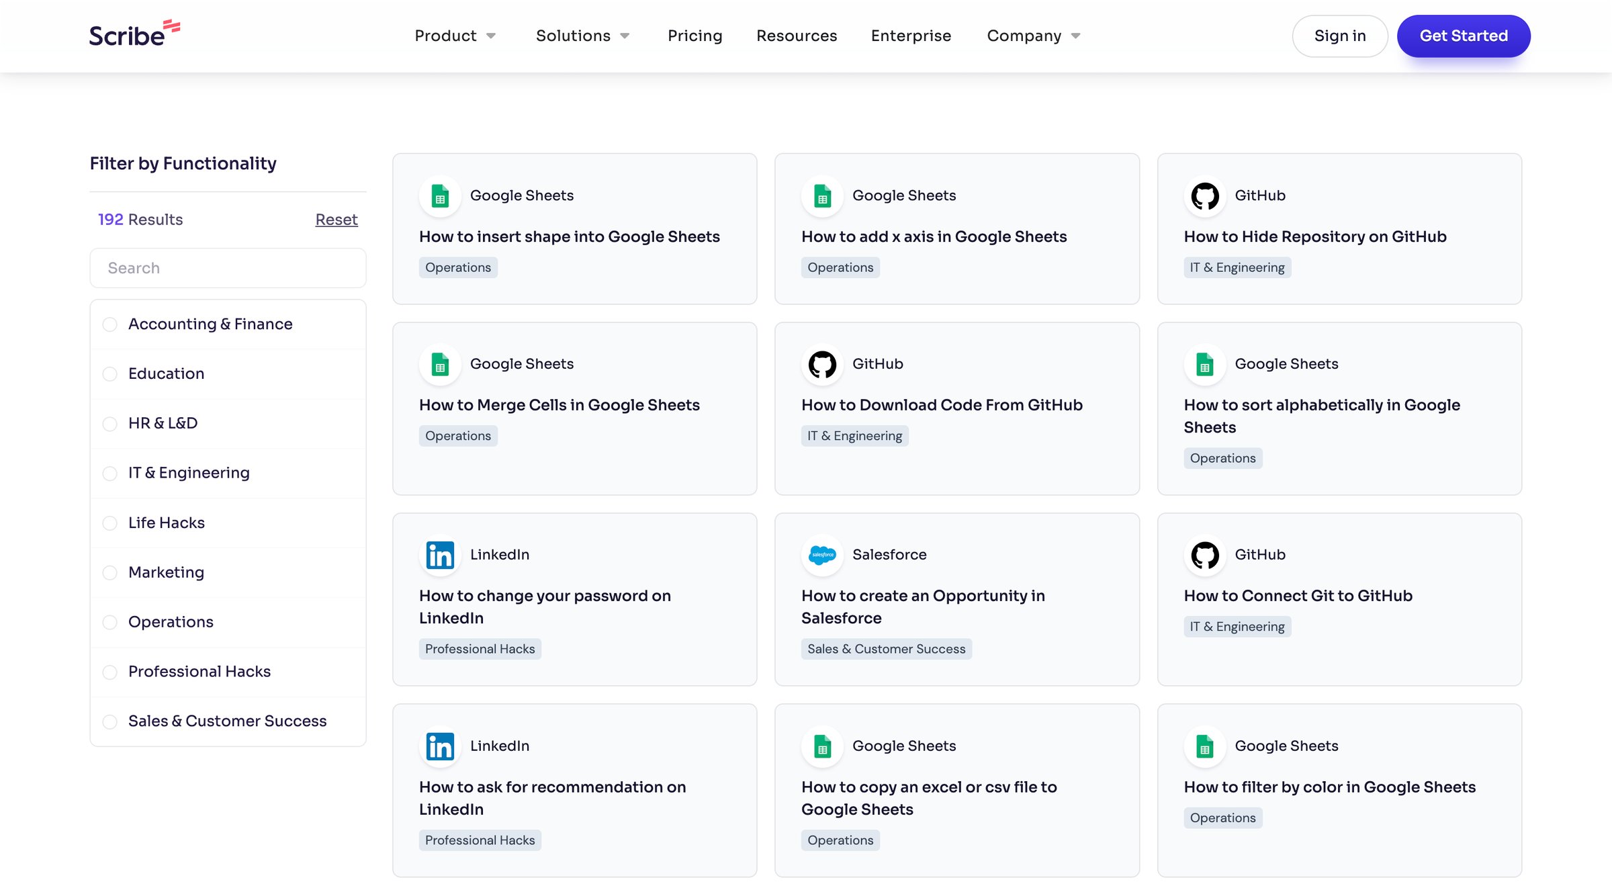The width and height of the screenshot is (1612, 892).
Task: Open the Enterprise menu item
Action: (x=911, y=36)
